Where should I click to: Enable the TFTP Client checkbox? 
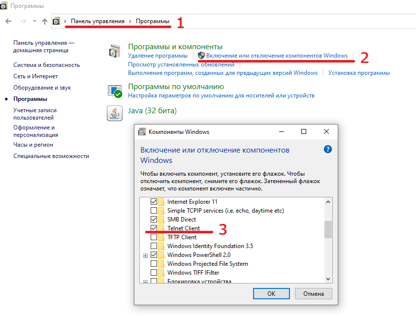pyautogui.click(x=154, y=237)
